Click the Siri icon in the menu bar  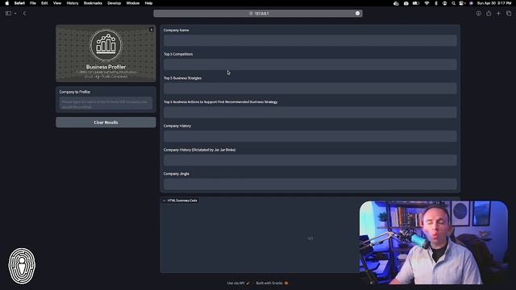(x=471, y=3)
